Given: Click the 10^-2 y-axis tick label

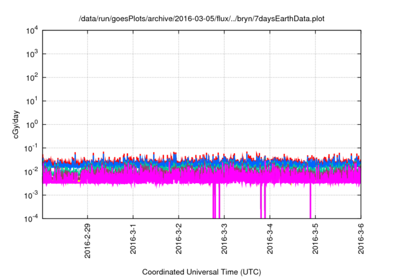Looking at the screenshot, I should click(x=31, y=172).
